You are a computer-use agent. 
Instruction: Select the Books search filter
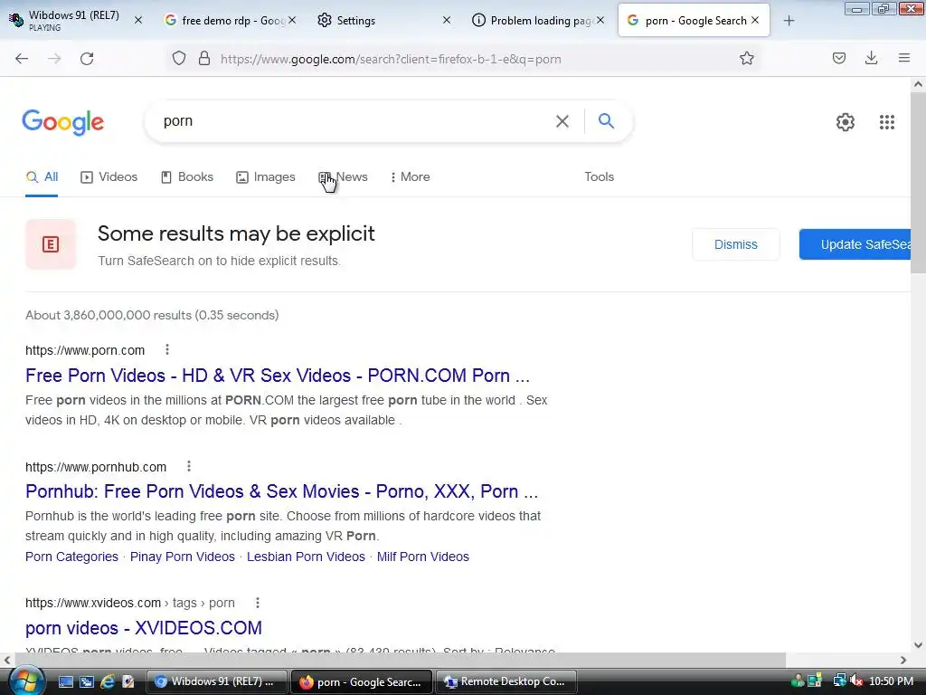click(x=187, y=176)
